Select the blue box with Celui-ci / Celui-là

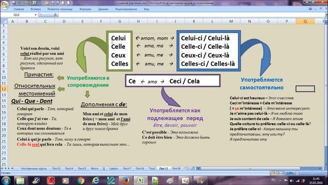tap(209, 51)
